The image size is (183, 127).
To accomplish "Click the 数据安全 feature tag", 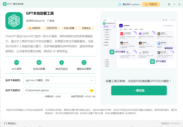I will tap(86, 28).
